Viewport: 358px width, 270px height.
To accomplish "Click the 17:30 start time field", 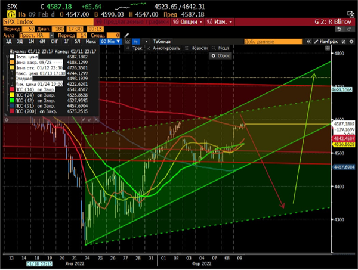I will pyautogui.click(x=75, y=29).
